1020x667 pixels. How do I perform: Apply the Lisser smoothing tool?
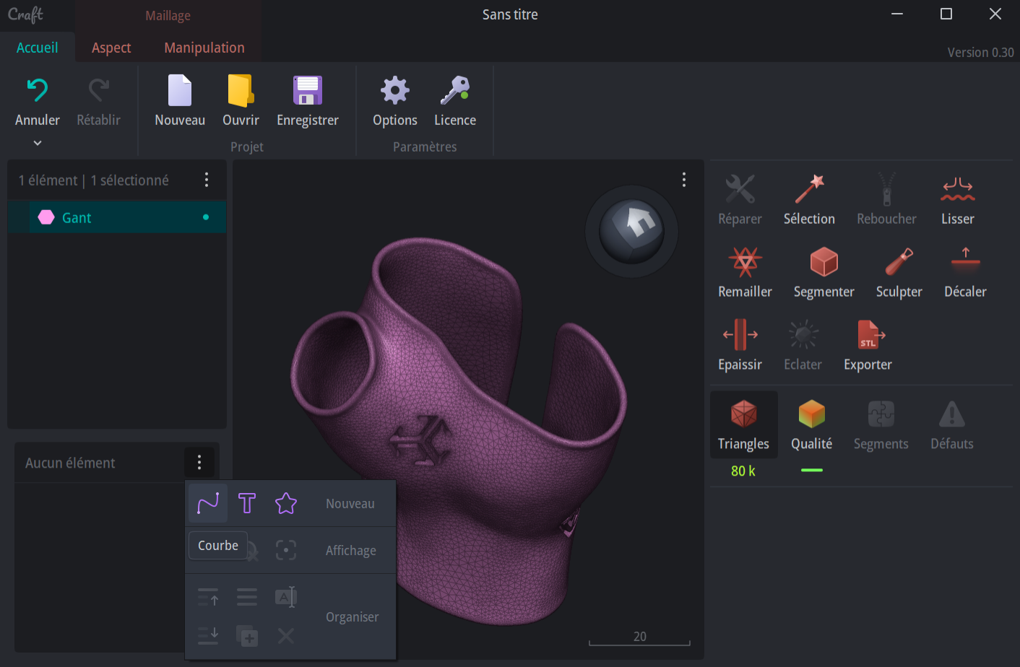(957, 199)
